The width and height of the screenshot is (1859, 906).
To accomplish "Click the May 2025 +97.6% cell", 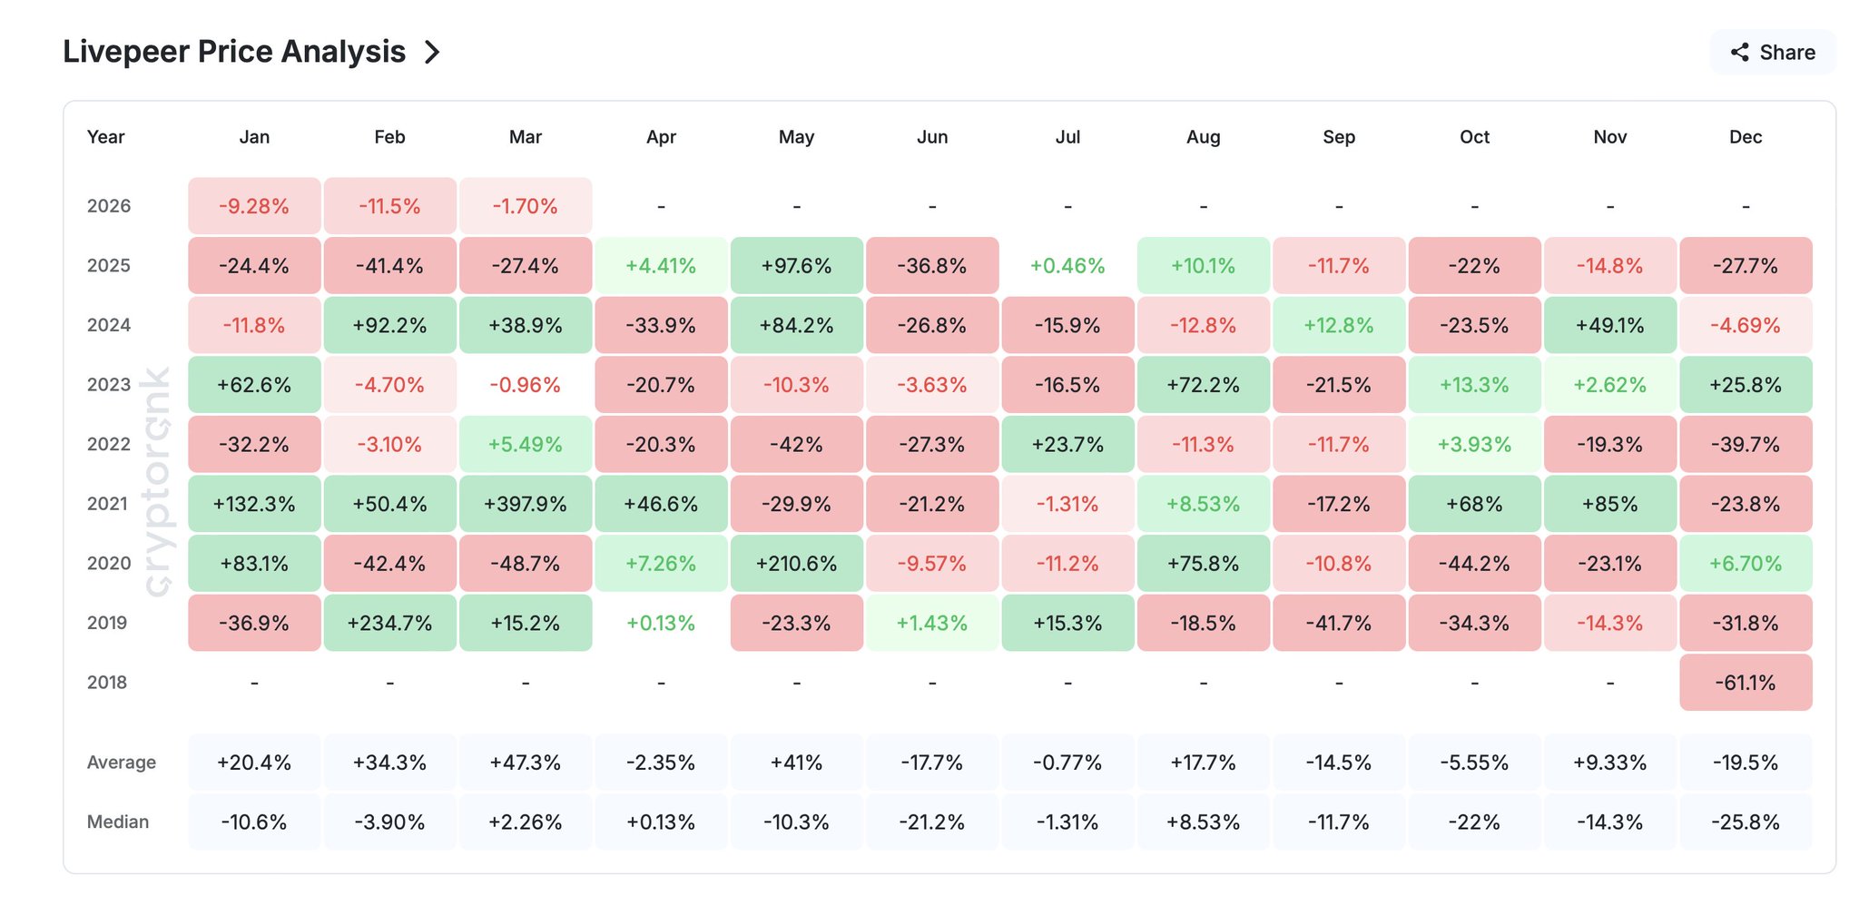I will (x=796, y=266).
